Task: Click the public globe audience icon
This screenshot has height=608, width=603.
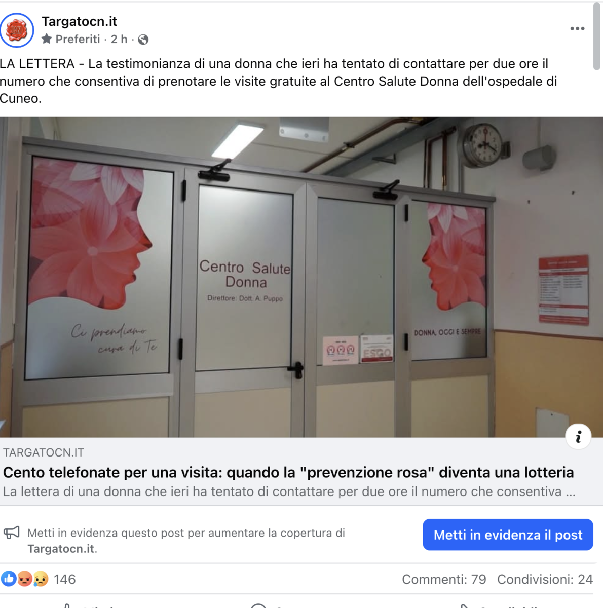Action: point(143,40)
